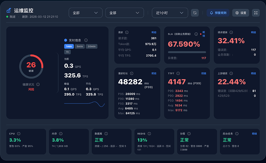Click the 67.590% SLA value
Screen dimensions: 266x163
[184, 44]
